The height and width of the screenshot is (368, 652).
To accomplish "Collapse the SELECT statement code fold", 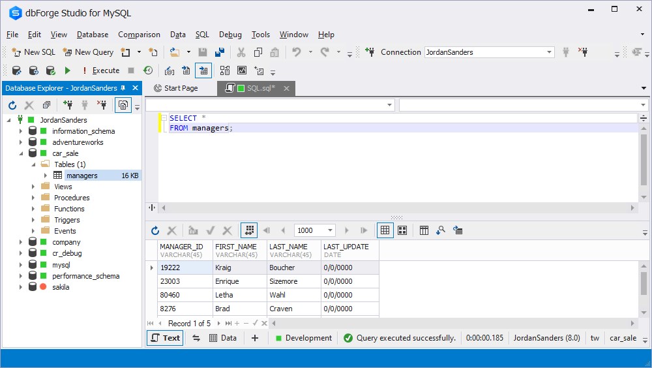I will 164,118.
